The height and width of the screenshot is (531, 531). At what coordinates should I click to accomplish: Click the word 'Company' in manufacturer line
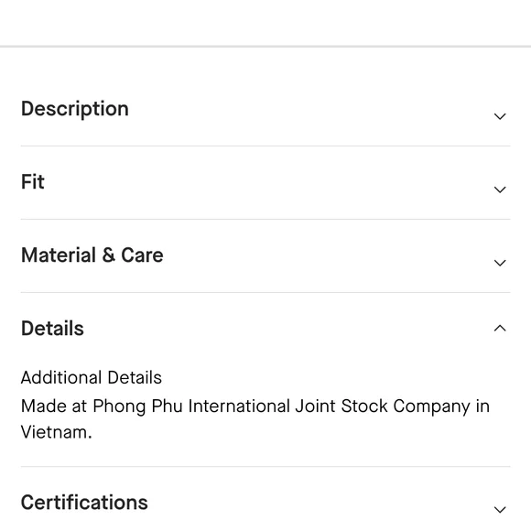(432, 406)
